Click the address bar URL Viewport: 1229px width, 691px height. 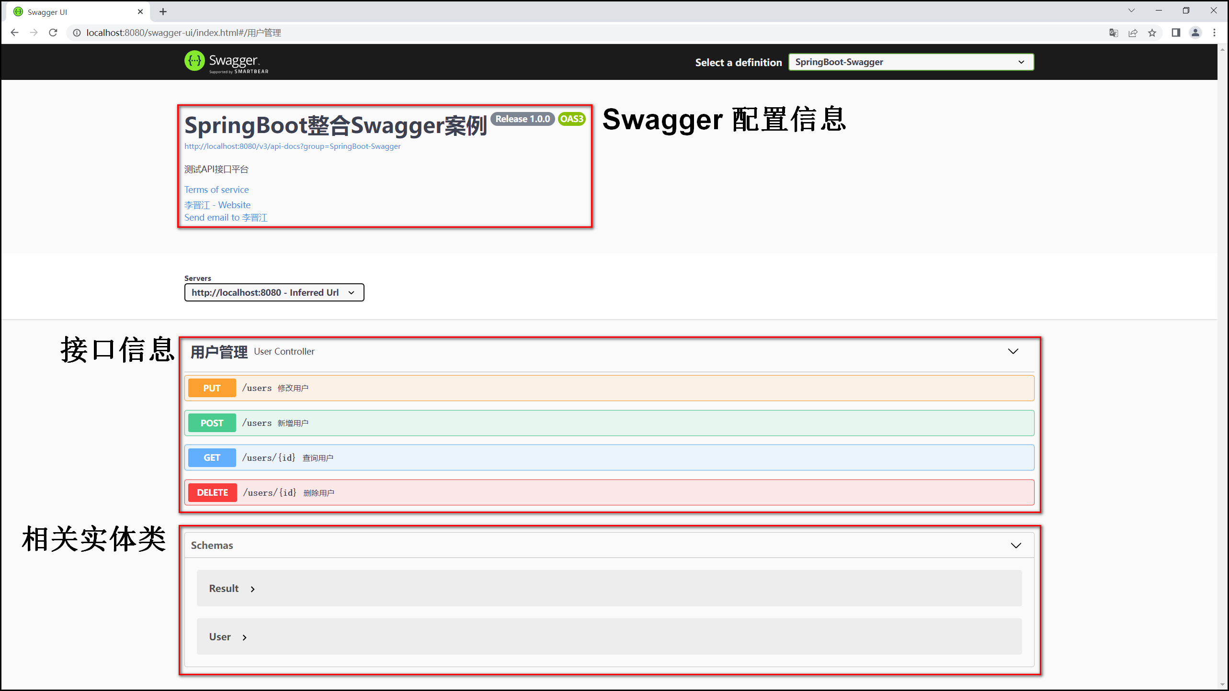183,33
